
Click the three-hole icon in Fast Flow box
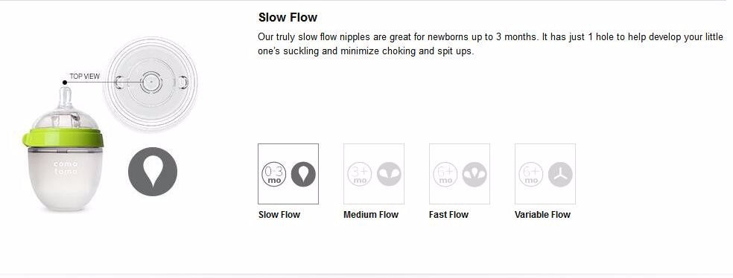[x=475, y=175]
